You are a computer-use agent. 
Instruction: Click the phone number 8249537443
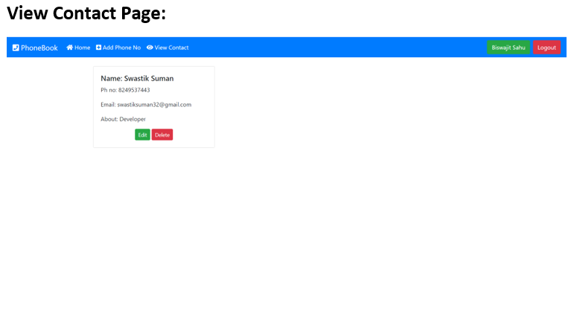134,90
